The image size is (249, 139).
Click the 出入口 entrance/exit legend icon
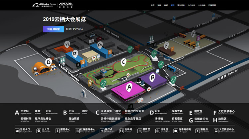(x=39, y=131)
